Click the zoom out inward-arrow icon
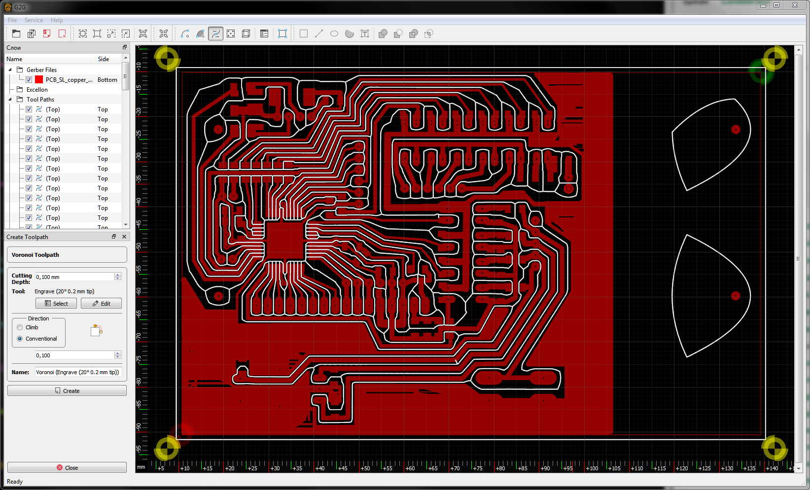 [x=126, y=34]
